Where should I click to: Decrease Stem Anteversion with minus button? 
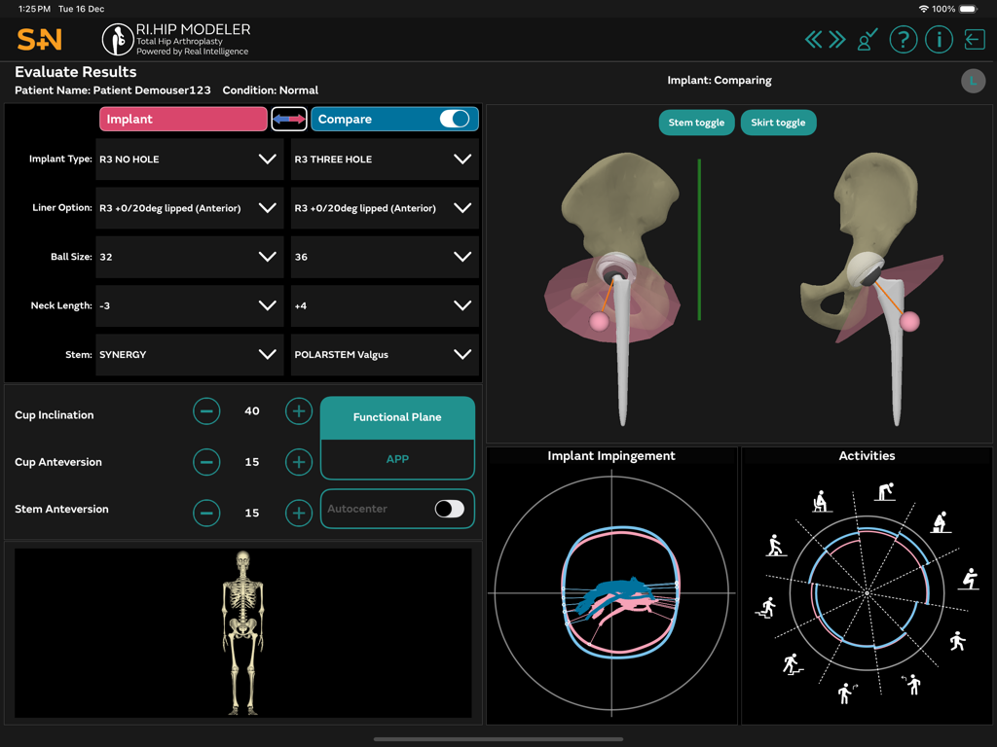point(206,513)
